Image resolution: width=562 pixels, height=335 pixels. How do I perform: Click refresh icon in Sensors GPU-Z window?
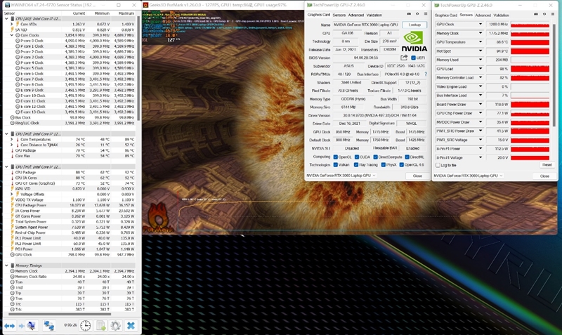pyautogui.click(x=544, y=14)
